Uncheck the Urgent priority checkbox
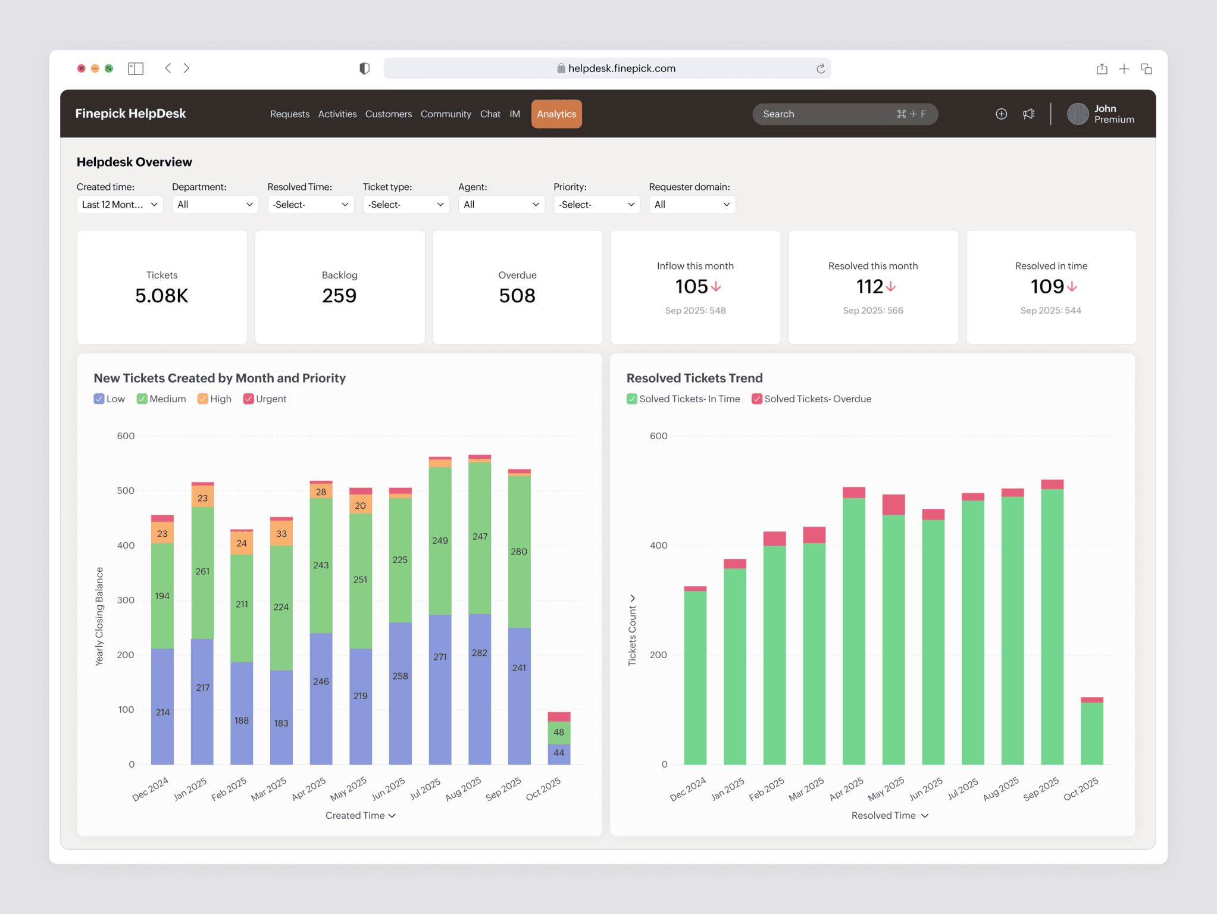This screenshot has width=1217, height=914. point(248,399)
